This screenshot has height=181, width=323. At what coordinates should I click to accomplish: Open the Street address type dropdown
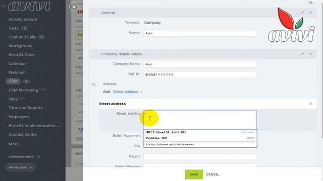[128, 92]
